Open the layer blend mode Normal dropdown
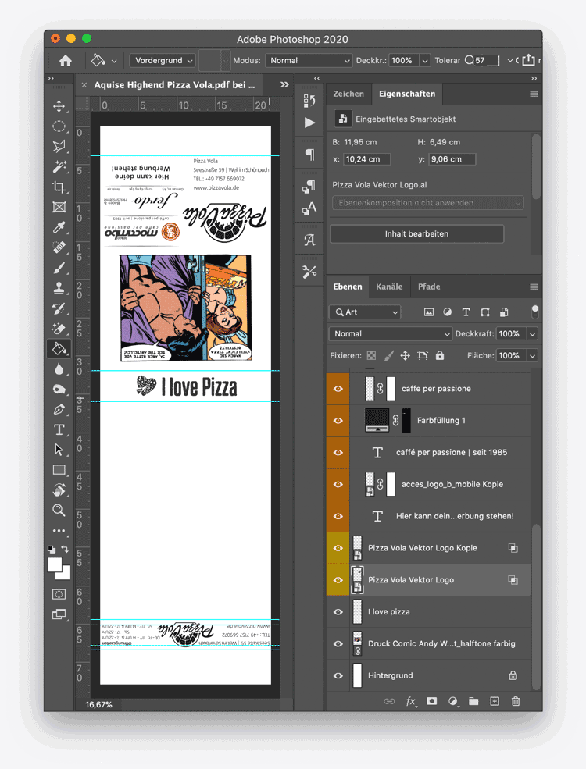Viewport: 586px width, 769px height. [390, 333]
